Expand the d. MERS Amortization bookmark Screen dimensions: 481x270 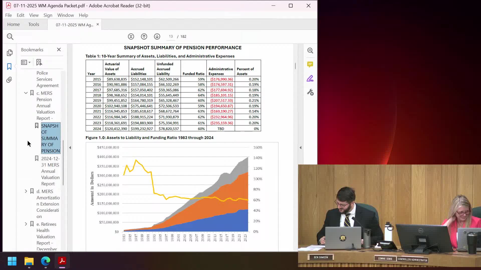pos(26,191)
